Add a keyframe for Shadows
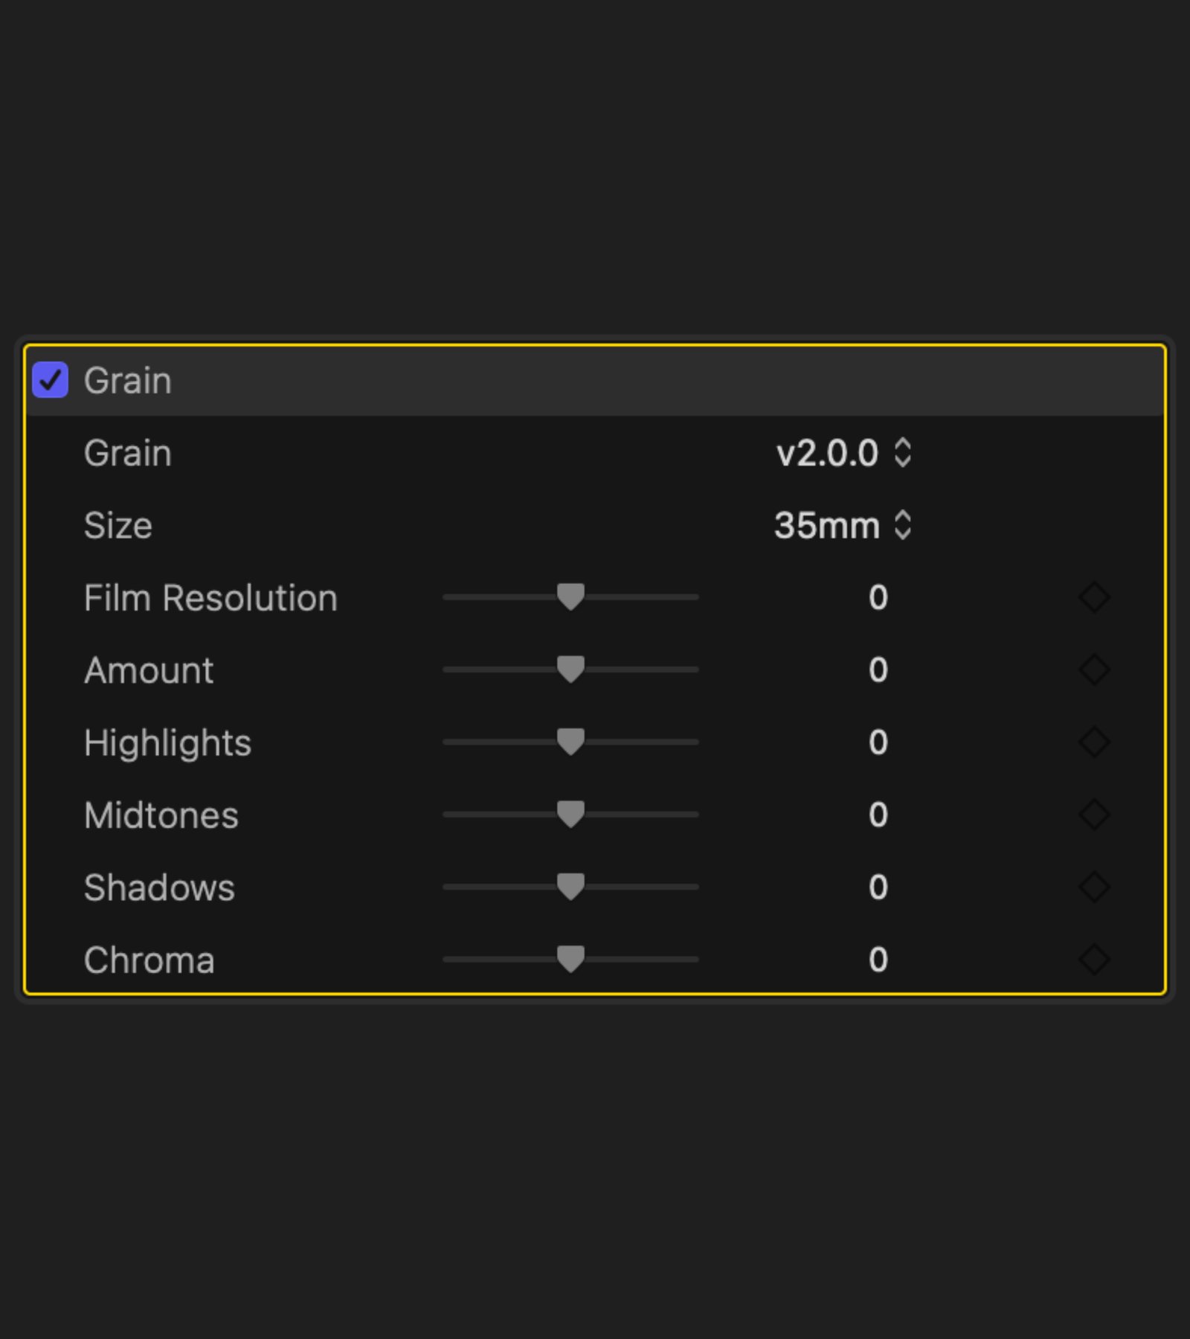 point(1093,887)
